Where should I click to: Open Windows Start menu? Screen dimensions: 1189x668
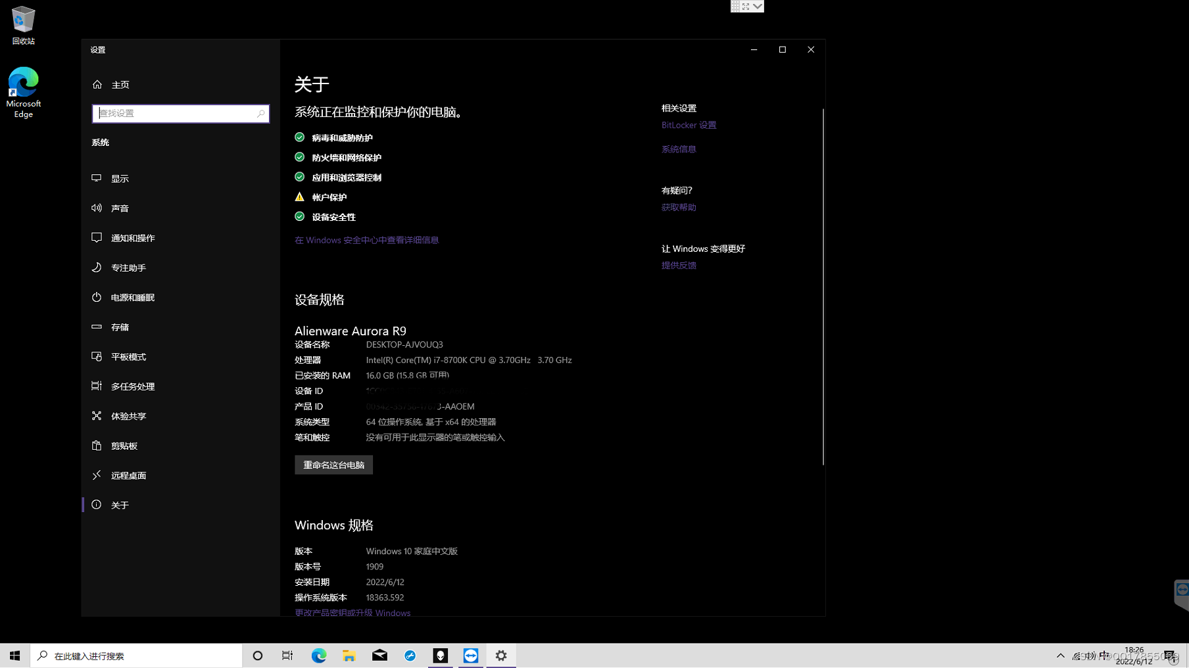point(15,656)
